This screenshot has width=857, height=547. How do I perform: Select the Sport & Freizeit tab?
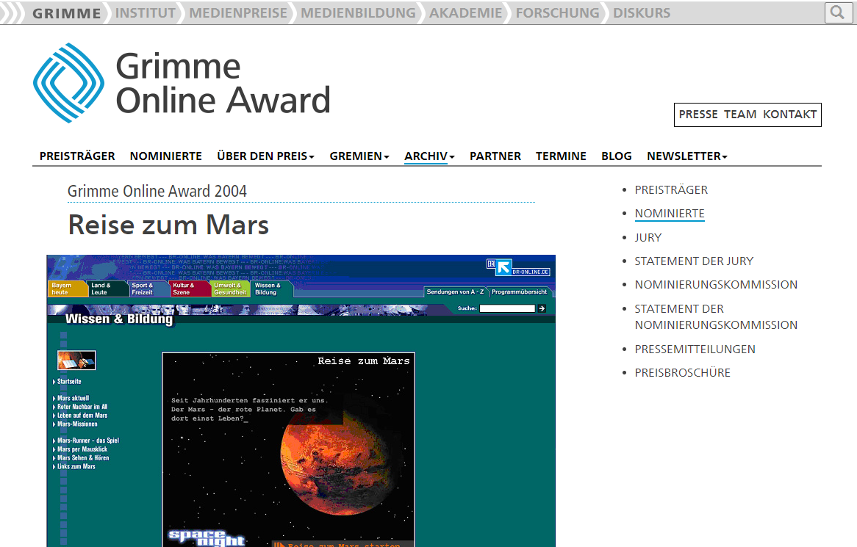coord(148,289)
